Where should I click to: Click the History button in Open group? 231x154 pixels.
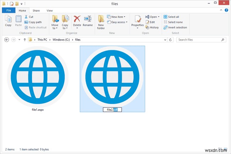(x=152, y=27)
